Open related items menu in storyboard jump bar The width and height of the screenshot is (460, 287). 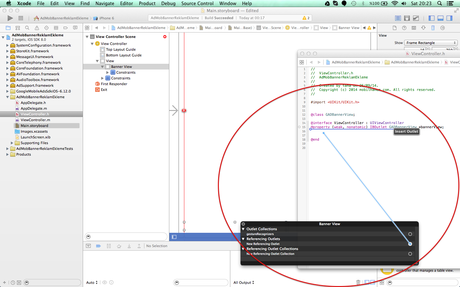tap(87, 28)
